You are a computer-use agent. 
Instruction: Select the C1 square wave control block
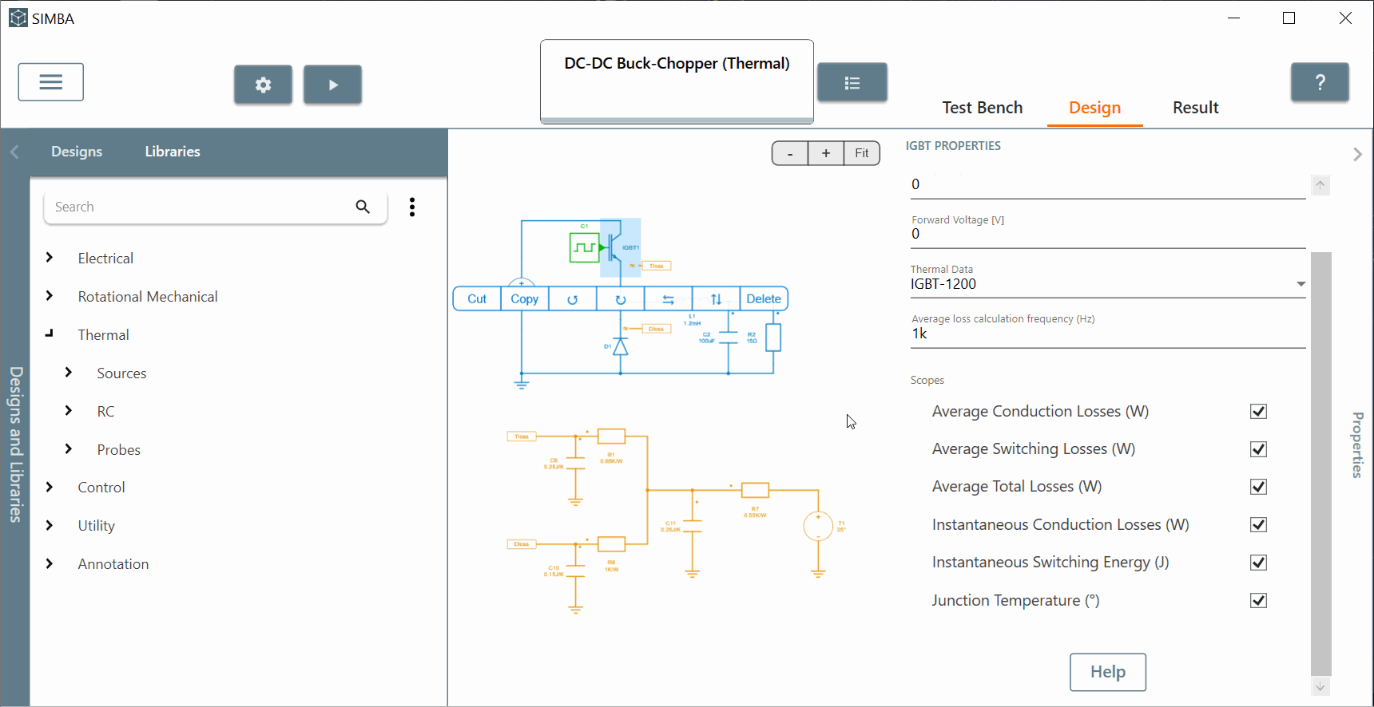click(585, 247)
